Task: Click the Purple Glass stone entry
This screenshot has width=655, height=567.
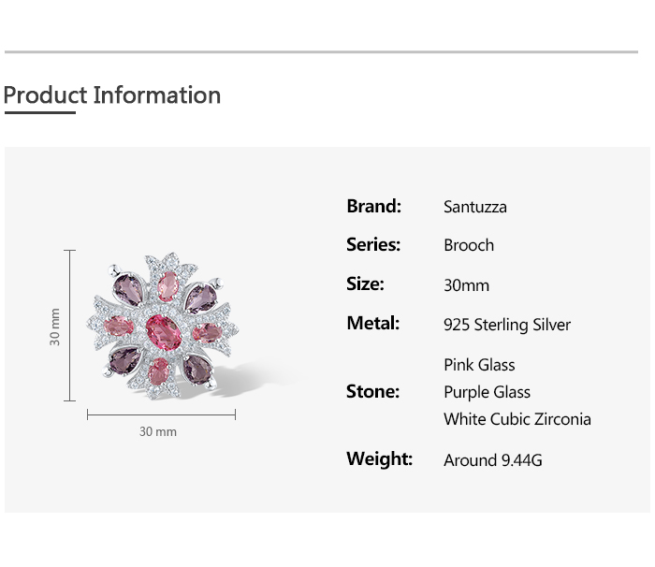Action: [x=487, y=392]
